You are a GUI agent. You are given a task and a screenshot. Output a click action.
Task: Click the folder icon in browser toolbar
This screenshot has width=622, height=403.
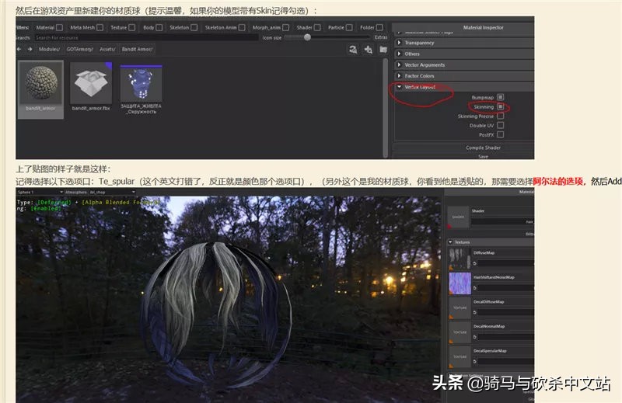coord(382,49)
